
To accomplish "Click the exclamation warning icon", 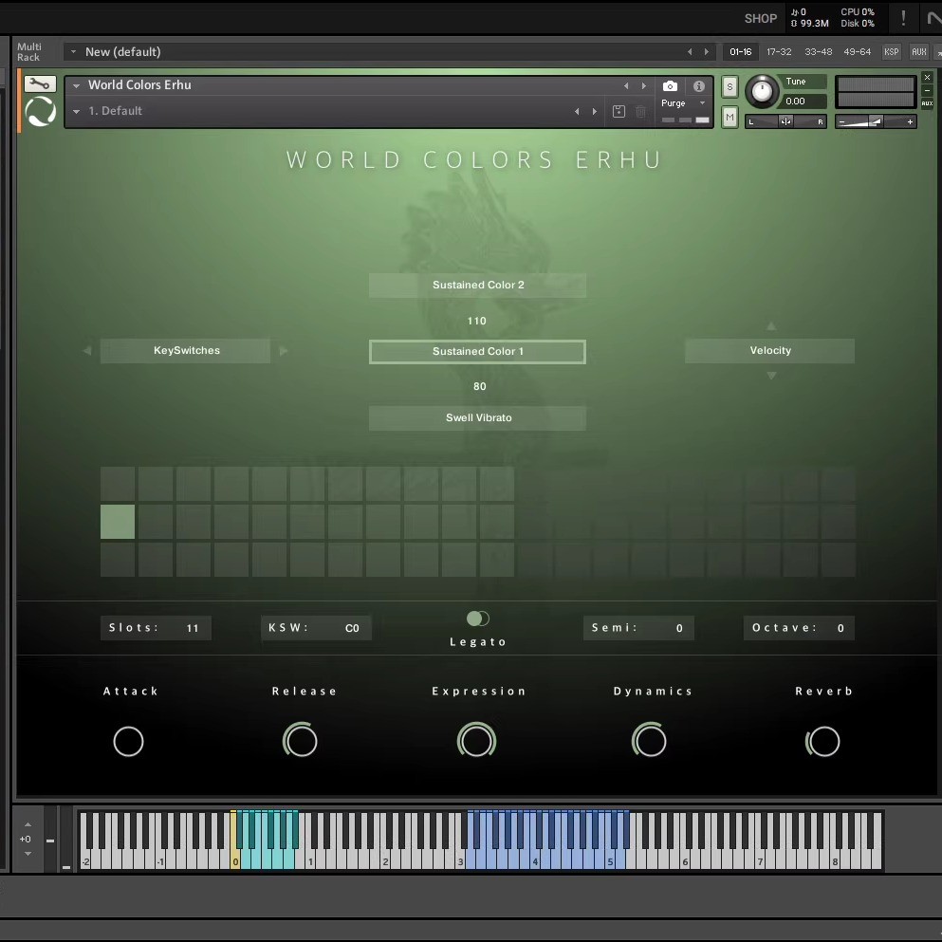I will (x=903, y=18).
